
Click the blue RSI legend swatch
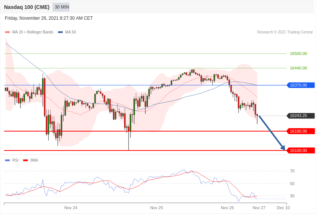point(7,160)
